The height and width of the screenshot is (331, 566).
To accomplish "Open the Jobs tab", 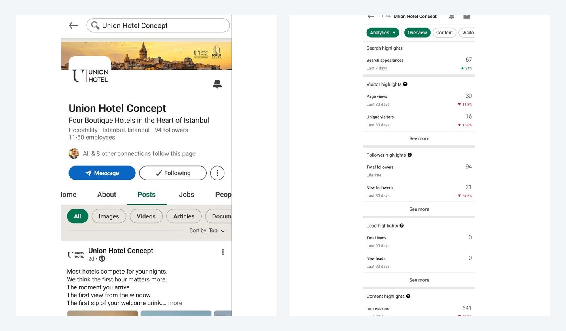I will [186, 195].
